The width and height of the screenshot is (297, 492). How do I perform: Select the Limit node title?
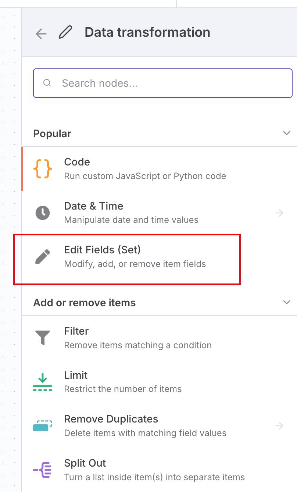click(76, 375)
